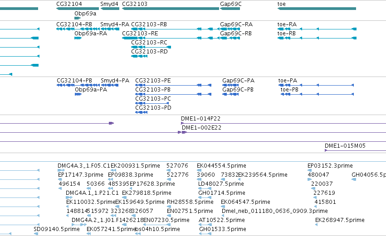Select protein CG32103-PB label
Screen dimensions: 386x236
[x=153, y=90]
